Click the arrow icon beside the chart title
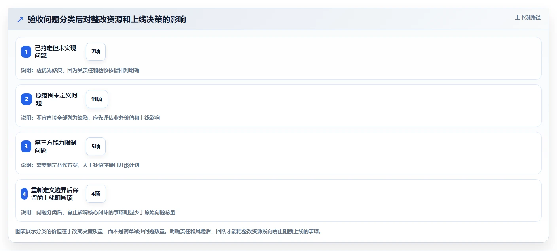 20,19
